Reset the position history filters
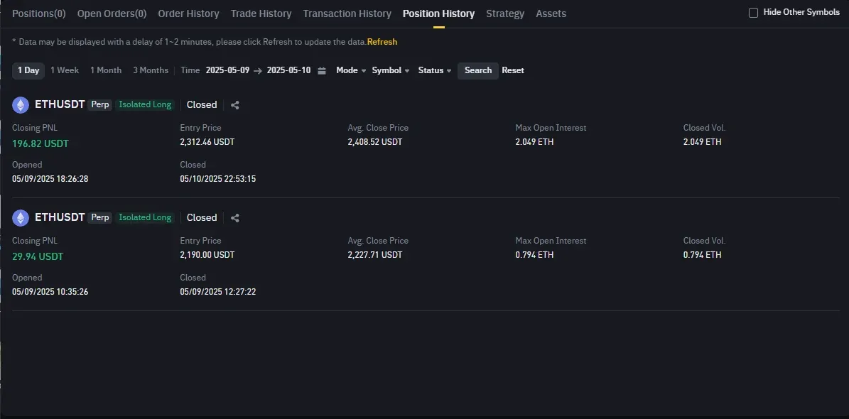 click(513, 70)
